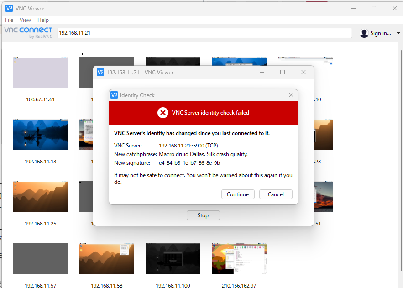Click the VNC icon in the 192.168.11.21 window title bar
This screenshot has height=288, width=403.
coord(100,72)
